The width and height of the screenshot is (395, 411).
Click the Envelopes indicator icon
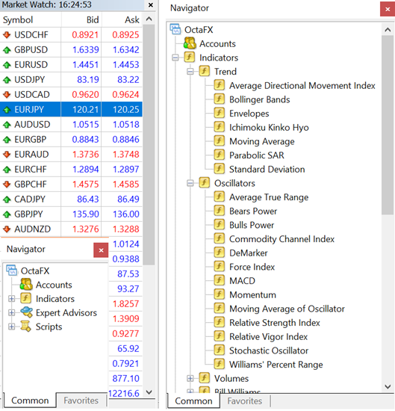tap(220, 113)
